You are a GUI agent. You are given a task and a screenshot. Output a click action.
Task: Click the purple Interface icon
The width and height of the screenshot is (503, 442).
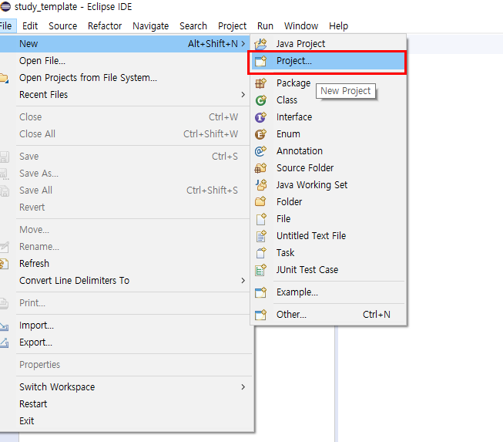click(x=260, y=117)
